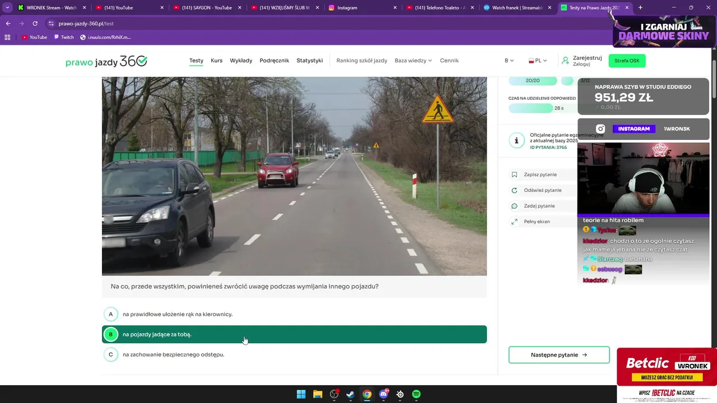This screenshot has width=717, height=403.
Task: Open the site information icon in address bar
Action: (x=51, y=24)
